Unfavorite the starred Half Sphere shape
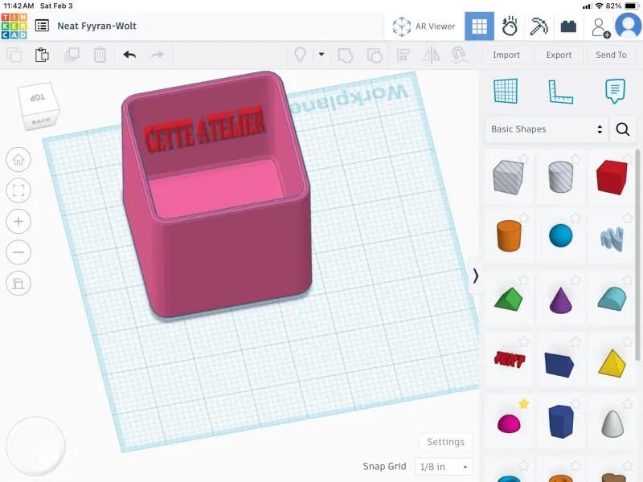Viewport: 643px width, 482px height. coord(524,404)
